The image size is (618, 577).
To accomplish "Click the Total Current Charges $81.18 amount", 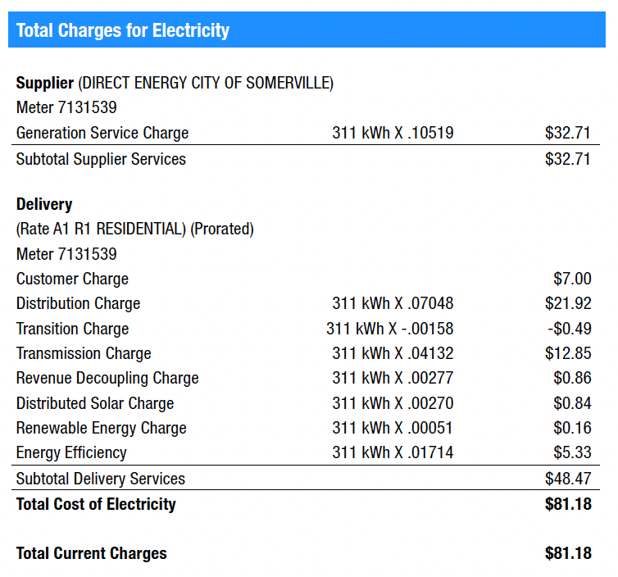I will click(x=567, y=553).
